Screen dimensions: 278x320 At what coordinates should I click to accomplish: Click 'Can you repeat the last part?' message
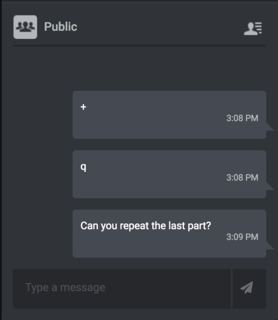point(169,233)
